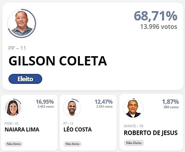
Task: Click the PP – 11 party label
Action: point(17,48)
